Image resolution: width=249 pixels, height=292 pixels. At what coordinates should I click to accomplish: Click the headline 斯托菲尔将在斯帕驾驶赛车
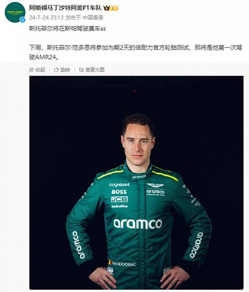[65, 29]
